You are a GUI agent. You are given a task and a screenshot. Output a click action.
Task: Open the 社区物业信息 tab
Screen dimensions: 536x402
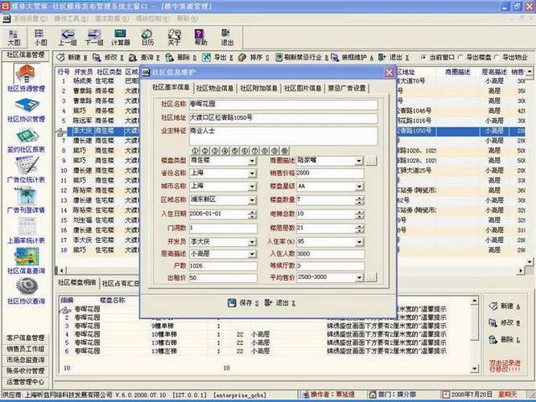pyautogui.click(x=215, y=88)
